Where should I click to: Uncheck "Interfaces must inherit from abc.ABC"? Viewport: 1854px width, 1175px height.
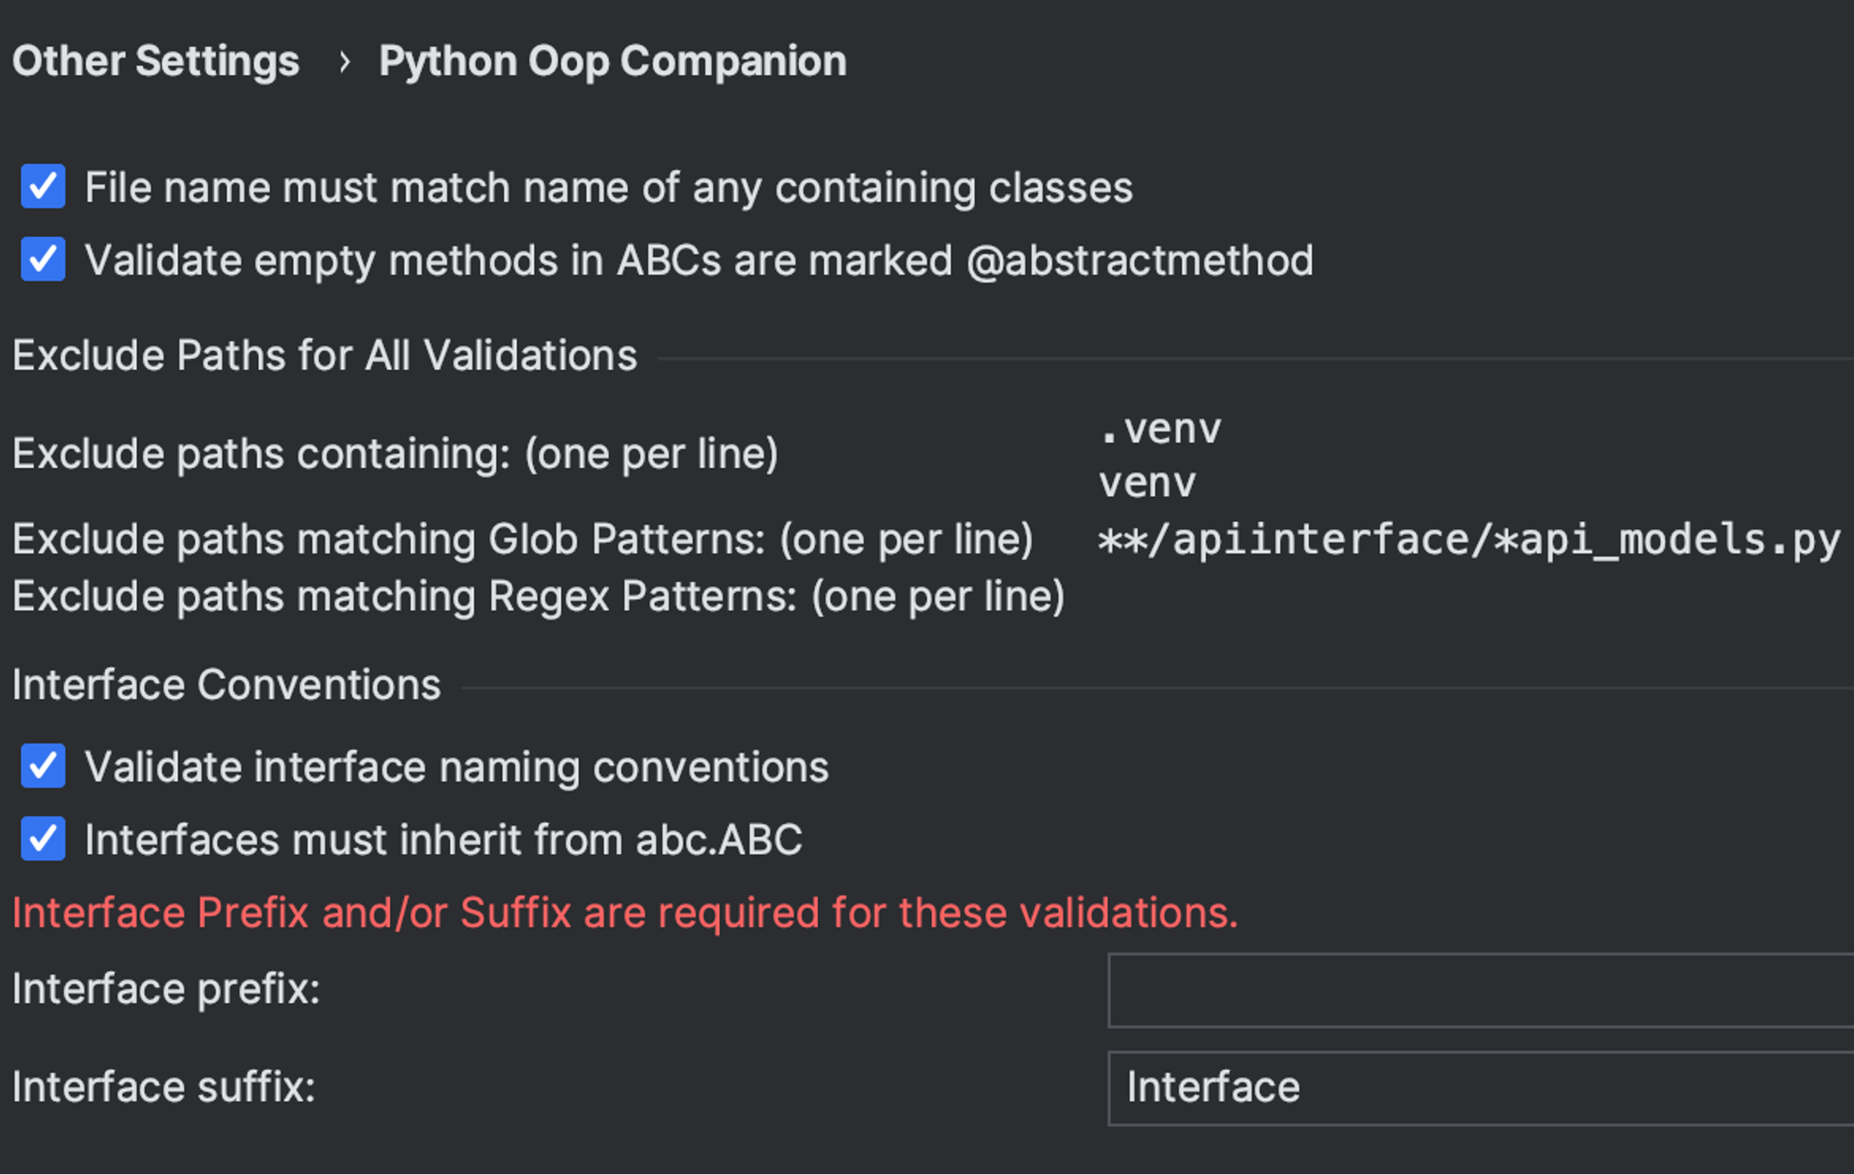tap(42, 839)
